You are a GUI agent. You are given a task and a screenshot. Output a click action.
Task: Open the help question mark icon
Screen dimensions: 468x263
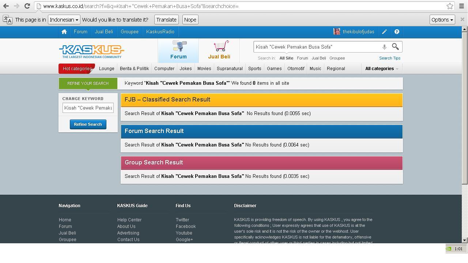[x=397, y=32]
